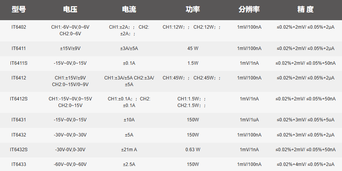Click IT6411 resolution 1mV/100nA
Screen dimensions: 342x171
[249, 48]
